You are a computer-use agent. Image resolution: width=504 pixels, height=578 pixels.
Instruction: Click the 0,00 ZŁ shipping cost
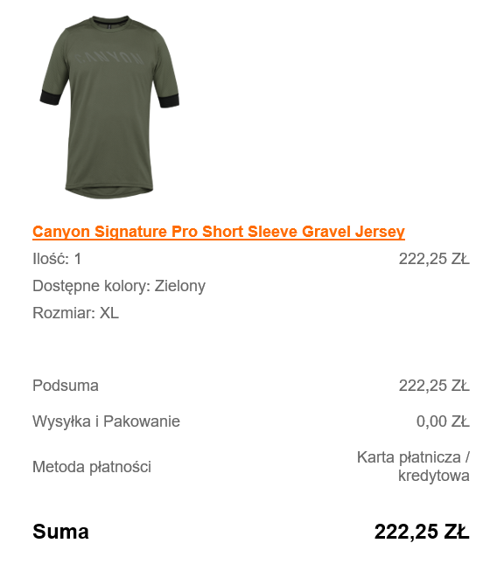443,421
